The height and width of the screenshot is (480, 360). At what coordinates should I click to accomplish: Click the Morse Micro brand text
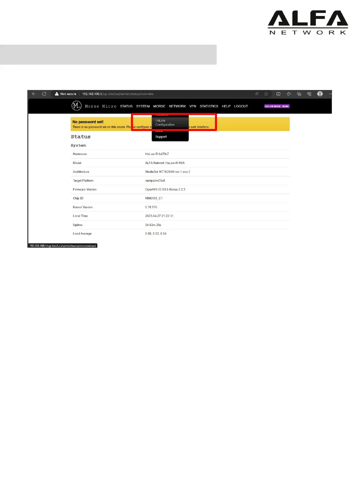point(101,106)
